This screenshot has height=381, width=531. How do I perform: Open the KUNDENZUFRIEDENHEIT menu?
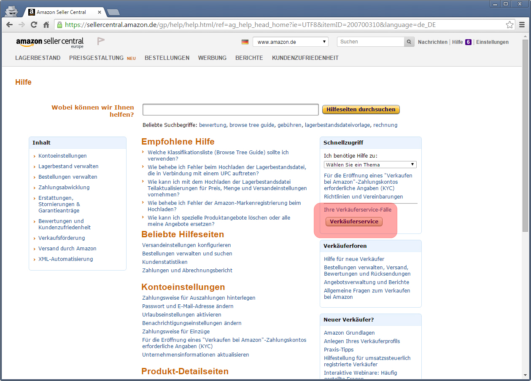(x=305, y=58)
